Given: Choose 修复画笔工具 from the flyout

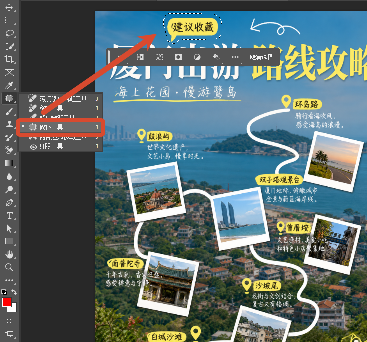Looking at the screenshot, I should click(x=61, y=116).
